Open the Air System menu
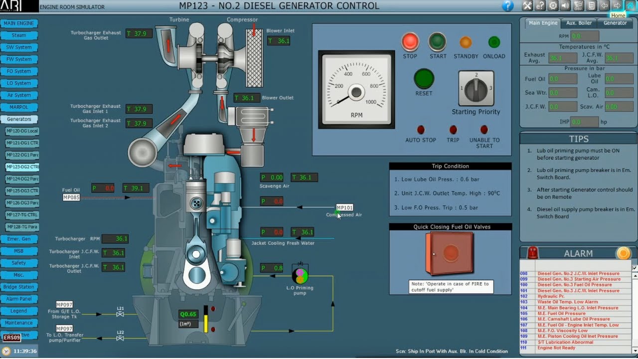The width and height of the screenshot is (638, 359). click(x=19, y=95)
